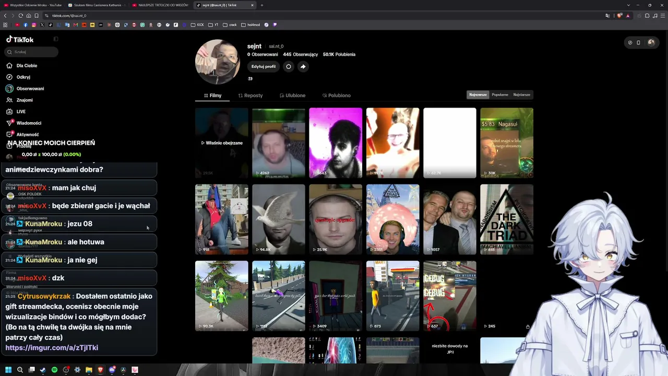Open profile settings gear icon
This screenshot has height=376, width=668.
289,66
